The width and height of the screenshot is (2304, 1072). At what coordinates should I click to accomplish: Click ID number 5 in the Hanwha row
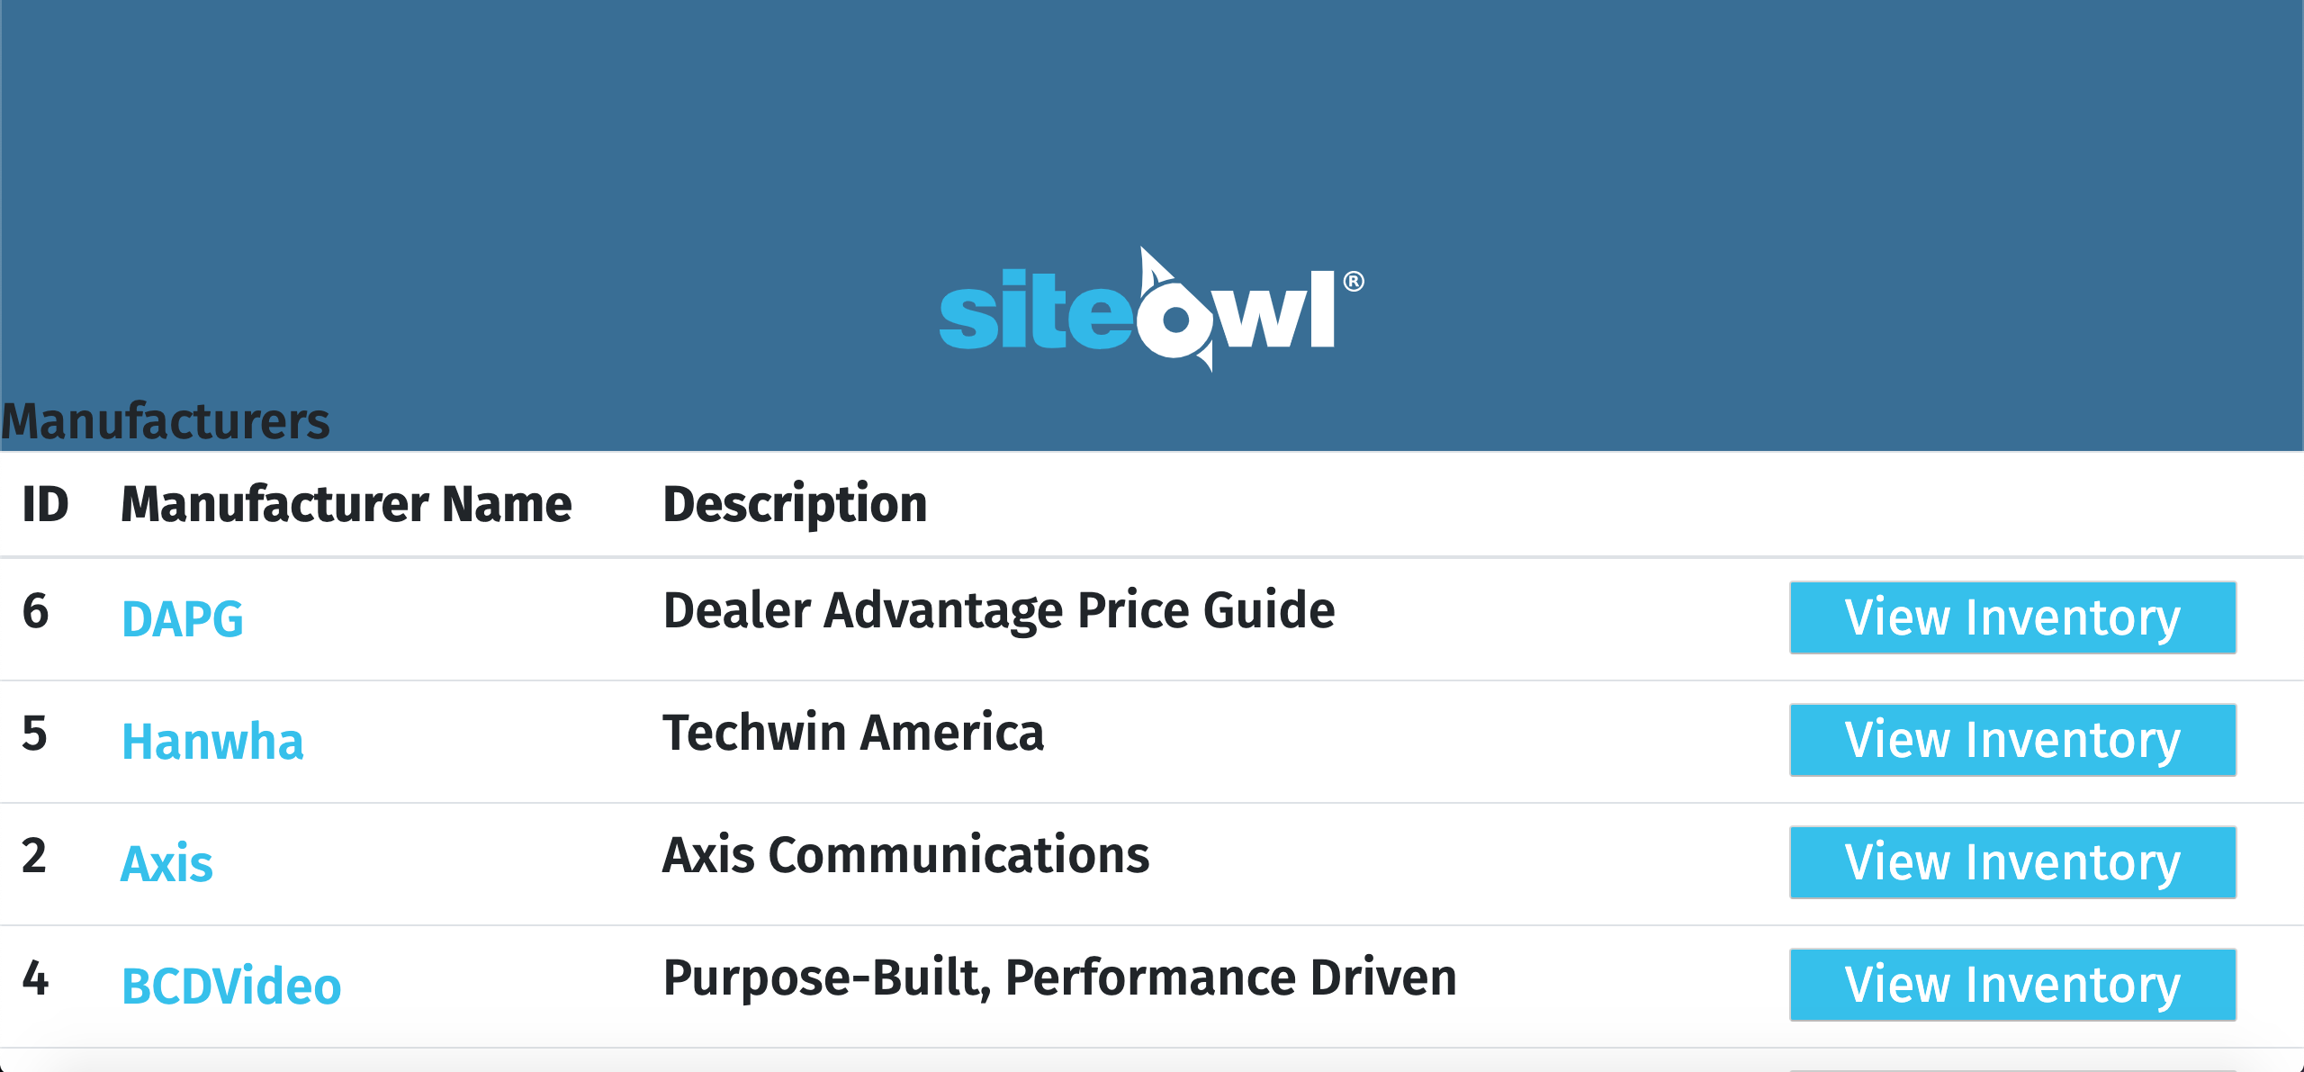(x=35, y=734)
